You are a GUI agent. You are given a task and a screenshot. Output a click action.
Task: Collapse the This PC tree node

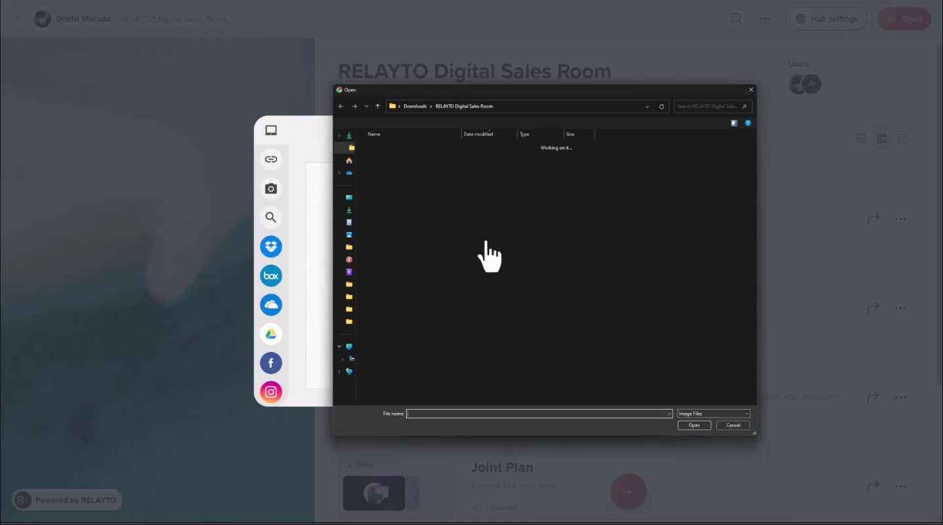pyautogui.click(x=339, y=346)
